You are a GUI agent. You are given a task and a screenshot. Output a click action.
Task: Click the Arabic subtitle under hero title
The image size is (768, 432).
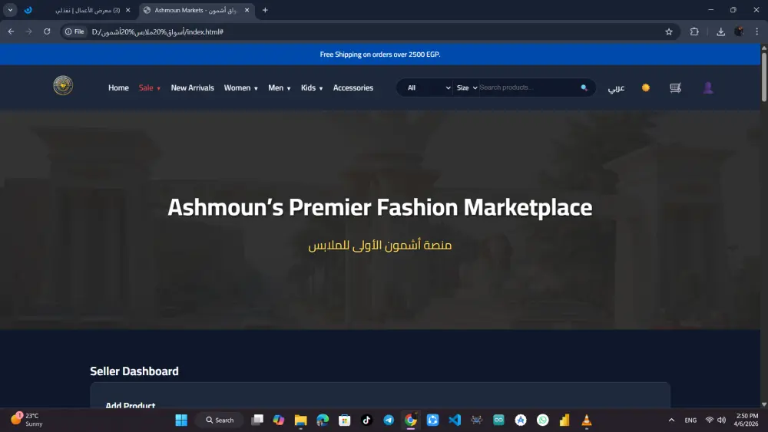click(379, 245)
